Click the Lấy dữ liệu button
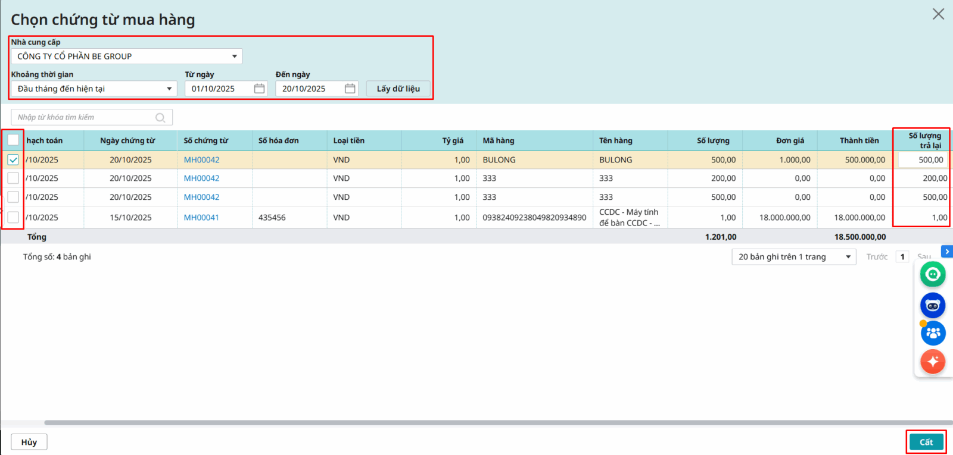Image resolution: width=953 pixels, height=455 pixels. (x=398, y=89)
